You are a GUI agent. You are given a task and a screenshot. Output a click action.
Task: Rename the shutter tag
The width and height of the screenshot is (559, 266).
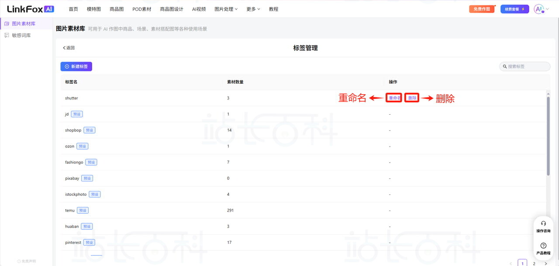[x=394, y=98]
